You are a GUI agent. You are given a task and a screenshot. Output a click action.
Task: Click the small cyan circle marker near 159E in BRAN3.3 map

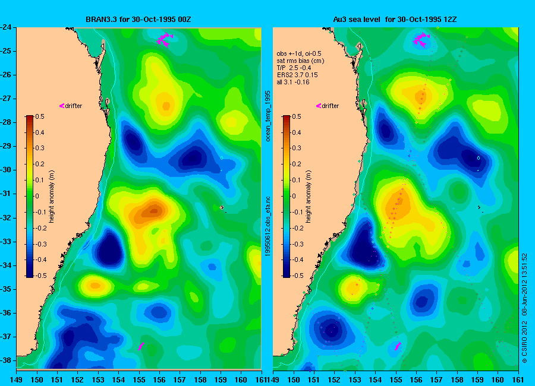pos(222,158)
